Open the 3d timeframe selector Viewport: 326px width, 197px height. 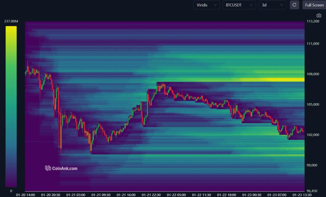click(272, 5)
